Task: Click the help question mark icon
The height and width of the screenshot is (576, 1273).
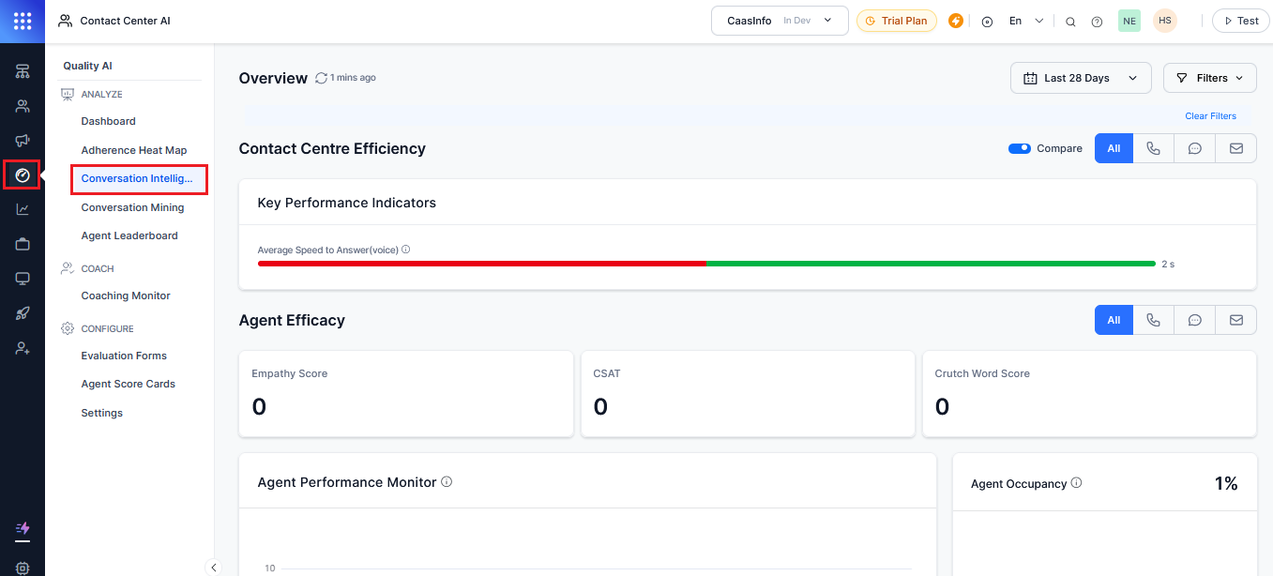Action: pos(1097,22)
